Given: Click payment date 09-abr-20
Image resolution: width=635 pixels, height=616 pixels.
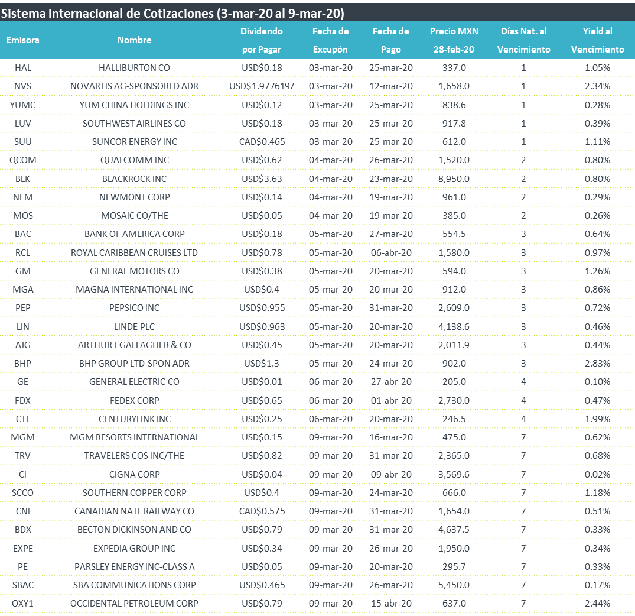Looking at the screenshot, I should point(391,475).
